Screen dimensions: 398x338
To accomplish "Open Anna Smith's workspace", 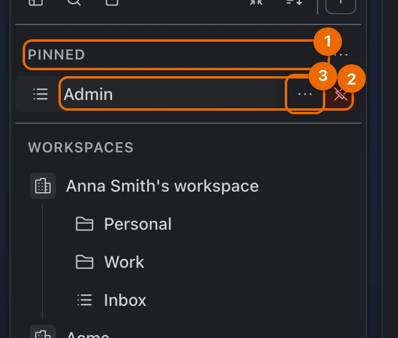I will coord(162,186).
